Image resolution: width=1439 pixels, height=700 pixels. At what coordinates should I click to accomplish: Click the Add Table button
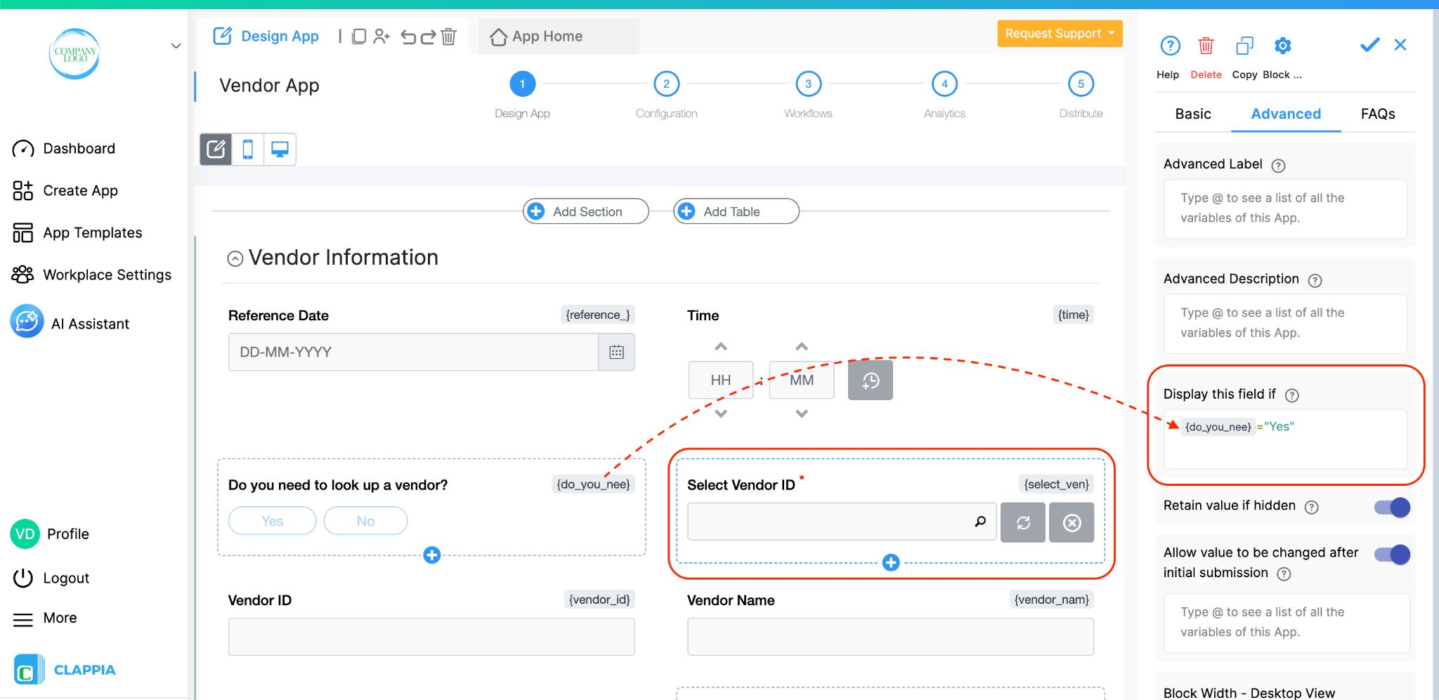click(x=736, y=211)
